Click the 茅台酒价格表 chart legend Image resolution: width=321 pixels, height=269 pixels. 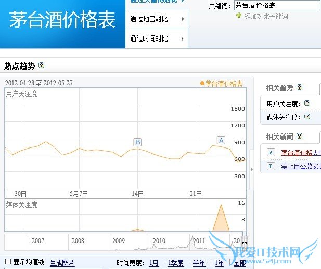point(222,84)
